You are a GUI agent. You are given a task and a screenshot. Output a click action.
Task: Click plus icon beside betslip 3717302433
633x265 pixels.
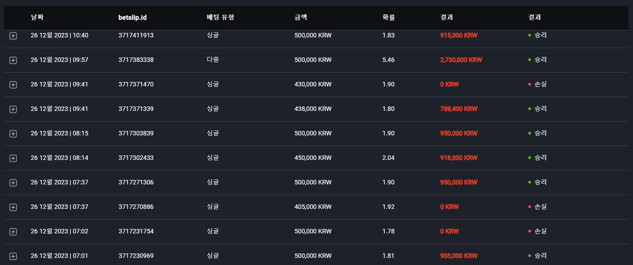13,159
